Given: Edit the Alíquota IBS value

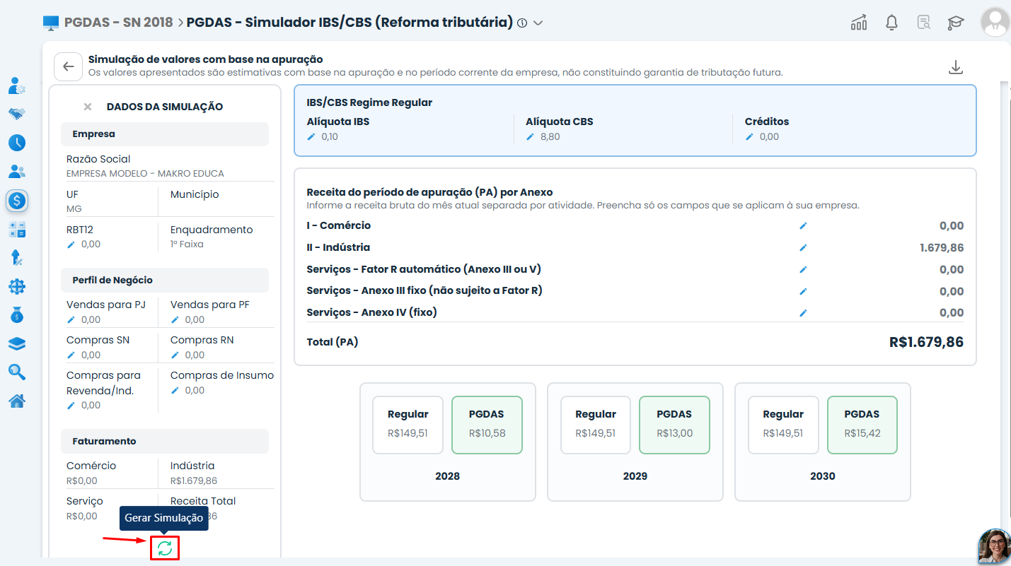Looking at the screenshot, I should pos(311,136).
